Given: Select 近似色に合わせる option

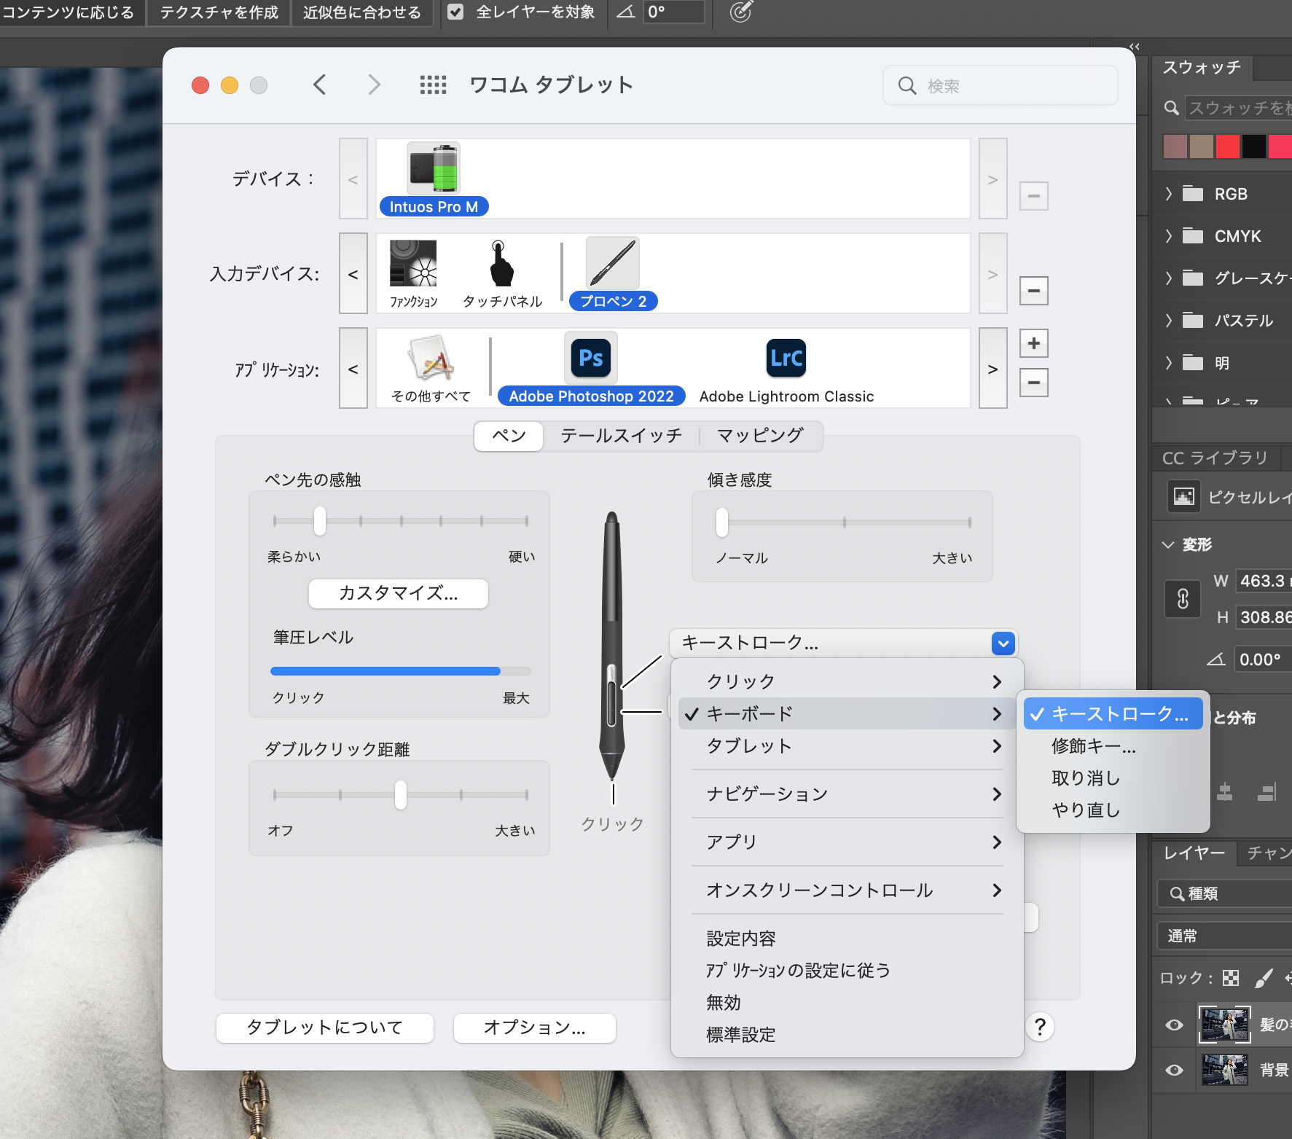Looking at the screenshot, I should point(362,12).
